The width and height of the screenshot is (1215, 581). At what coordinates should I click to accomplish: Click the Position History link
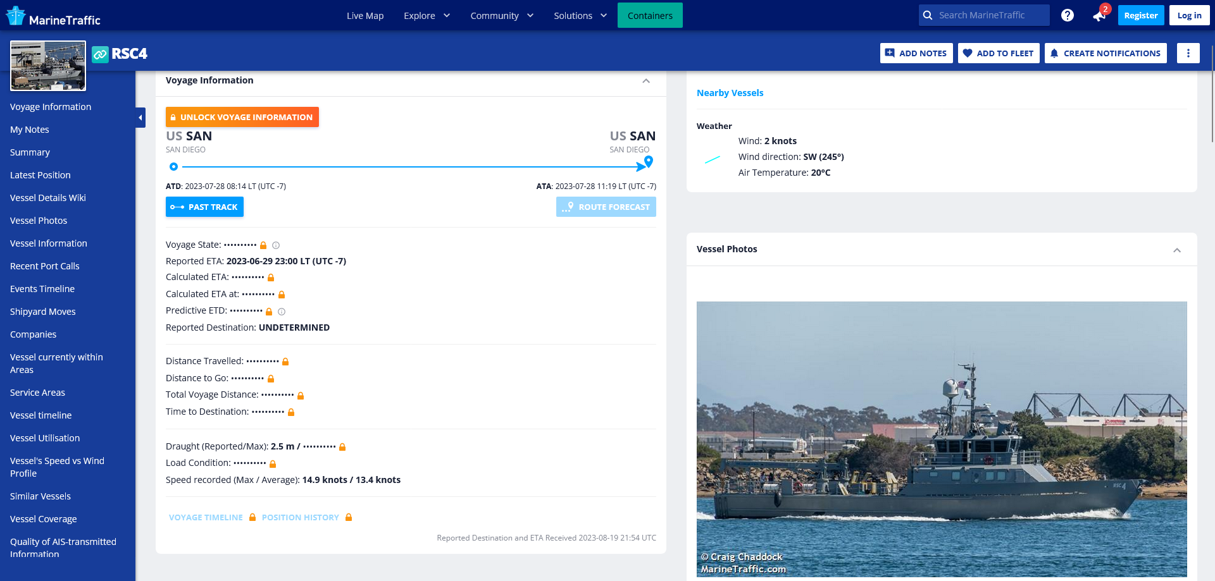click(301, 517)
